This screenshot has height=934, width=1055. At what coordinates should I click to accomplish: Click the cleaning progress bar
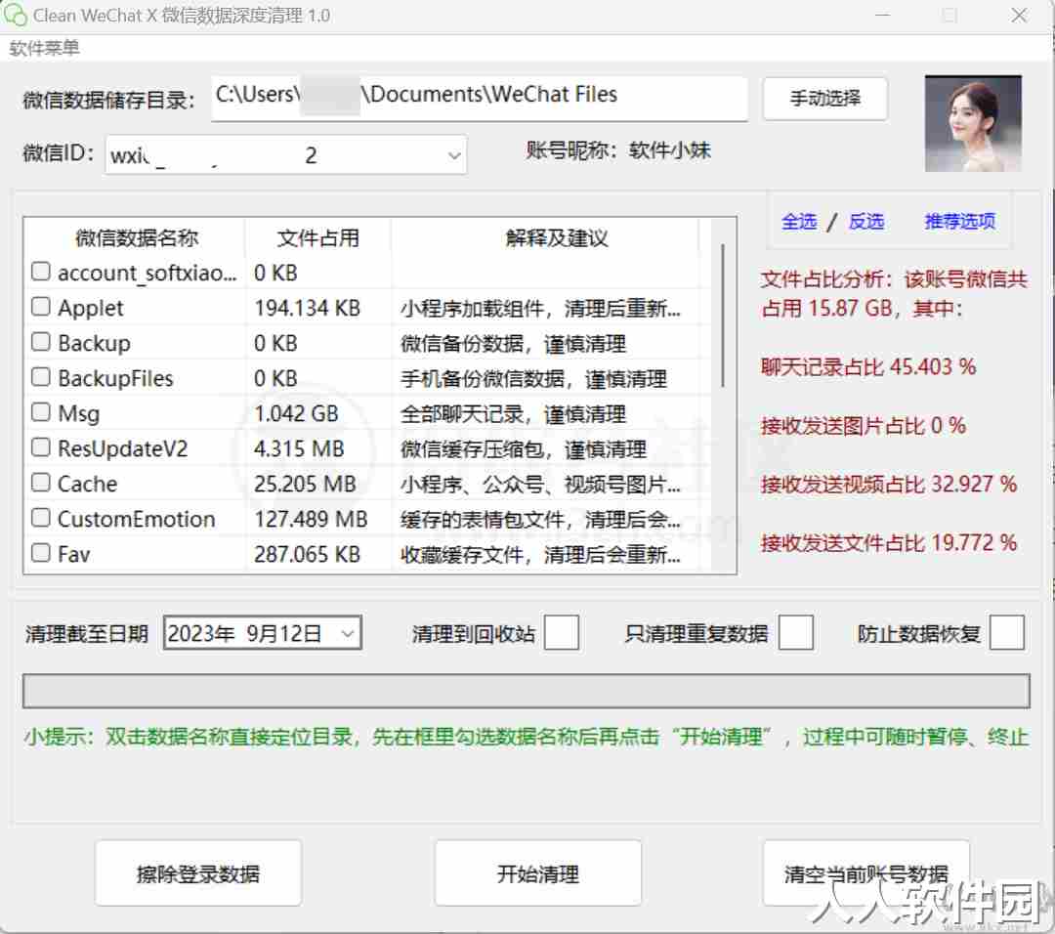pyautogui.click(x=527, y=691)
